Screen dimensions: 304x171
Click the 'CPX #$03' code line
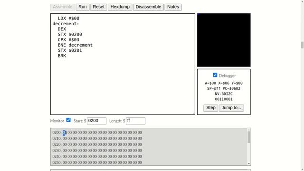(x=68, y=40)
